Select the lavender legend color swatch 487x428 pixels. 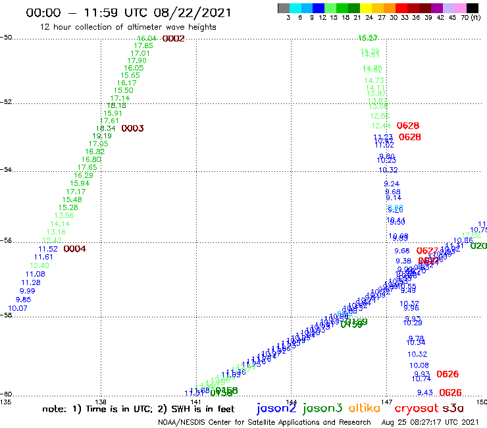[x=449, y=8]
